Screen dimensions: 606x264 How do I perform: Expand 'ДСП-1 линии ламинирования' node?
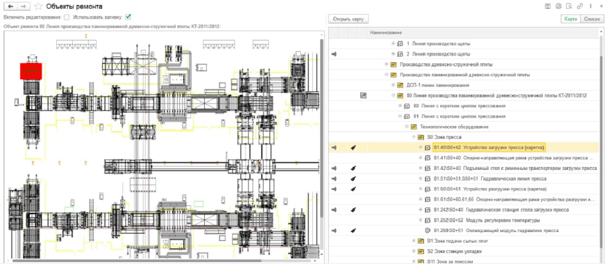click(x=393, y=85)
